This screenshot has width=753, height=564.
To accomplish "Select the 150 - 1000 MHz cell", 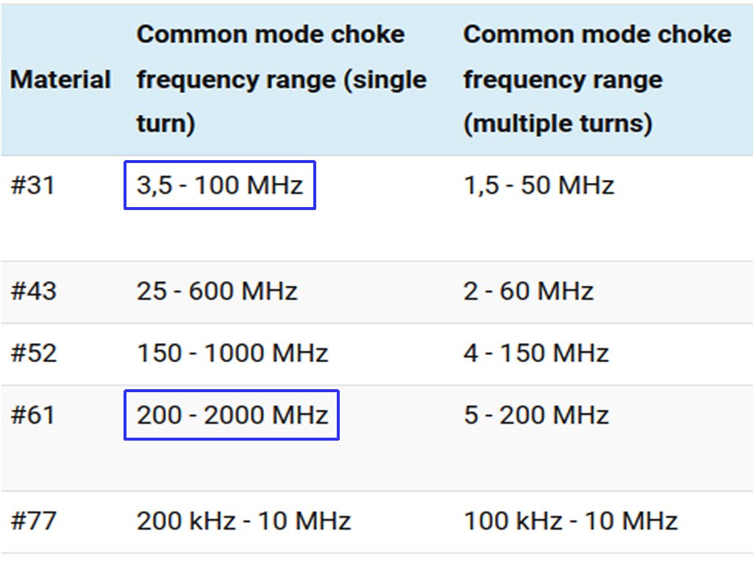I will pos(232,353).
